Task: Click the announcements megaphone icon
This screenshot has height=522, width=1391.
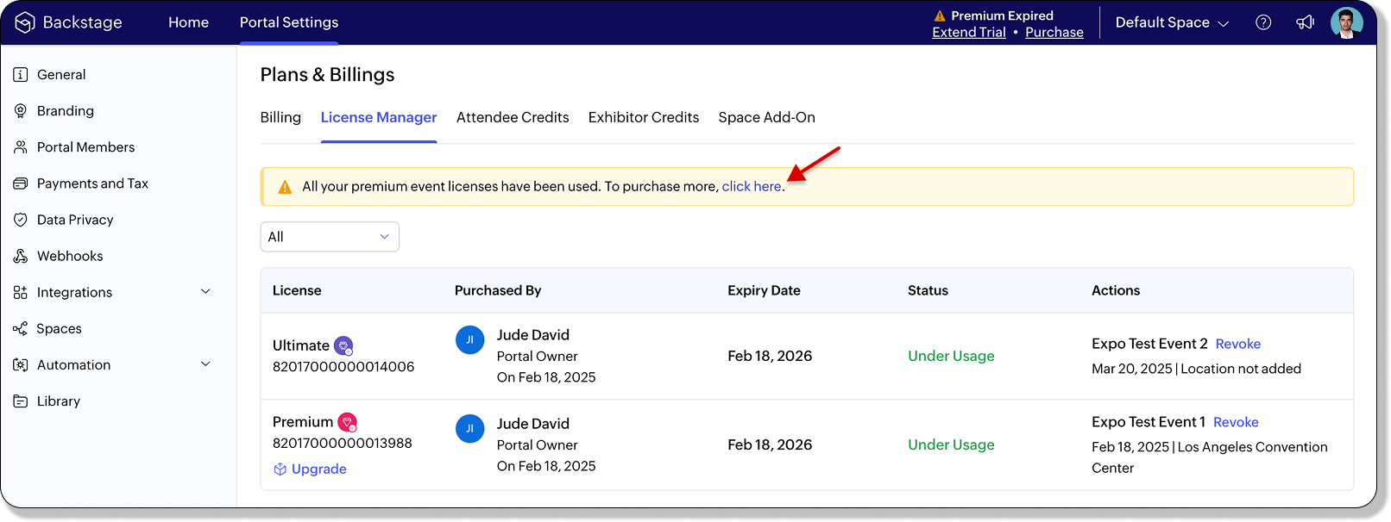Action: point(1305,22)
